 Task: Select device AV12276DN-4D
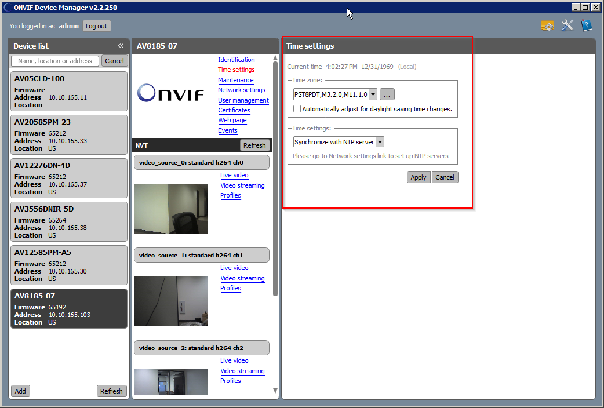(69, 178)
